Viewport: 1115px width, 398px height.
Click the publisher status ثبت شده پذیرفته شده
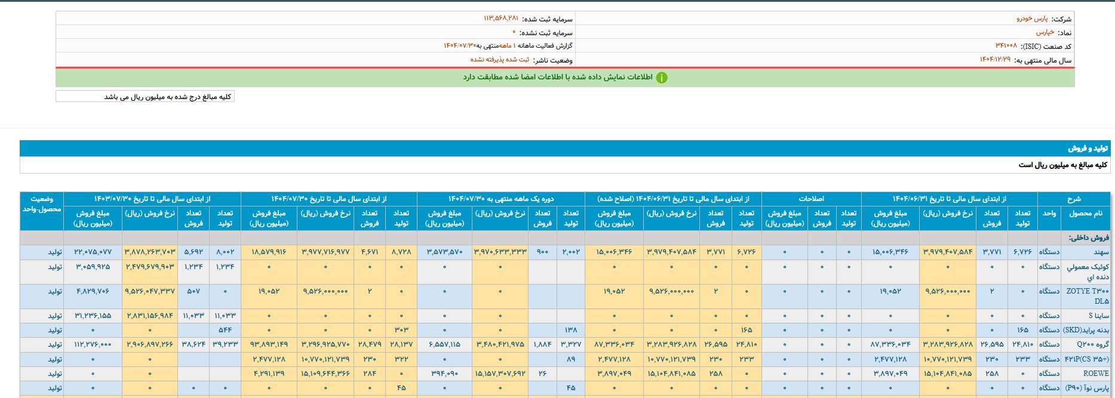pyautogui.click(x=499, y=60)
